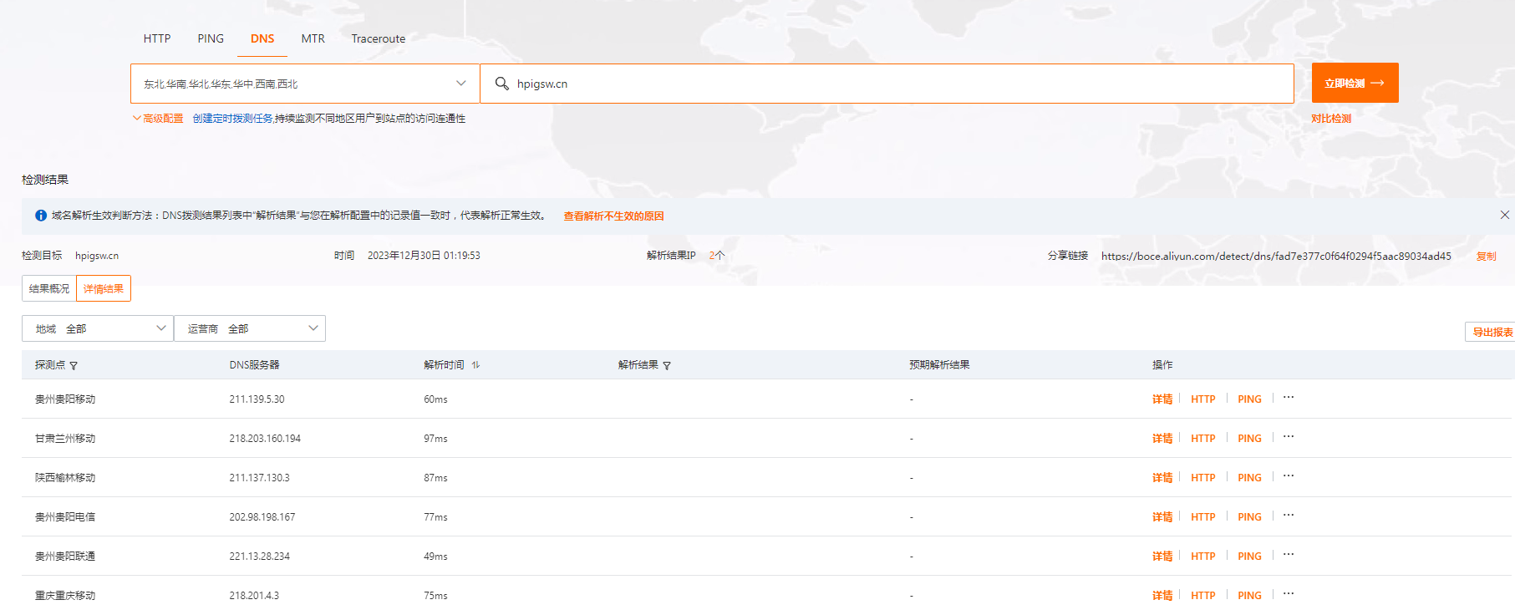Screen dimensions: 1515x610
Task: Run HTTP test for 贵州贵阳联通 row
Action: 1203,557
